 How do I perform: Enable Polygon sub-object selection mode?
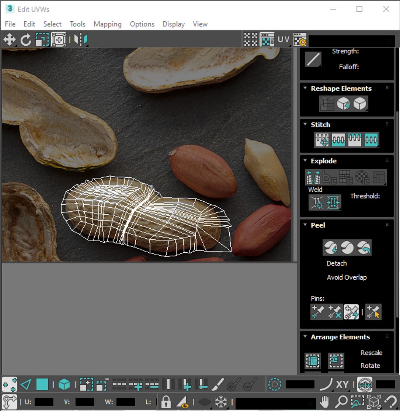click(42, 385)
